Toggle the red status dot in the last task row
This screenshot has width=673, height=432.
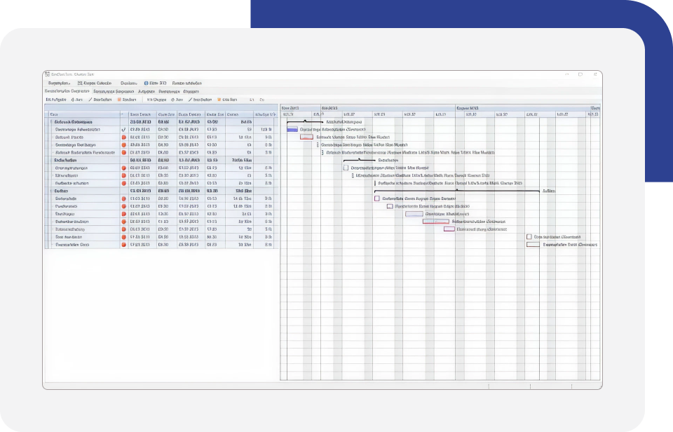(x=124, y=245)
